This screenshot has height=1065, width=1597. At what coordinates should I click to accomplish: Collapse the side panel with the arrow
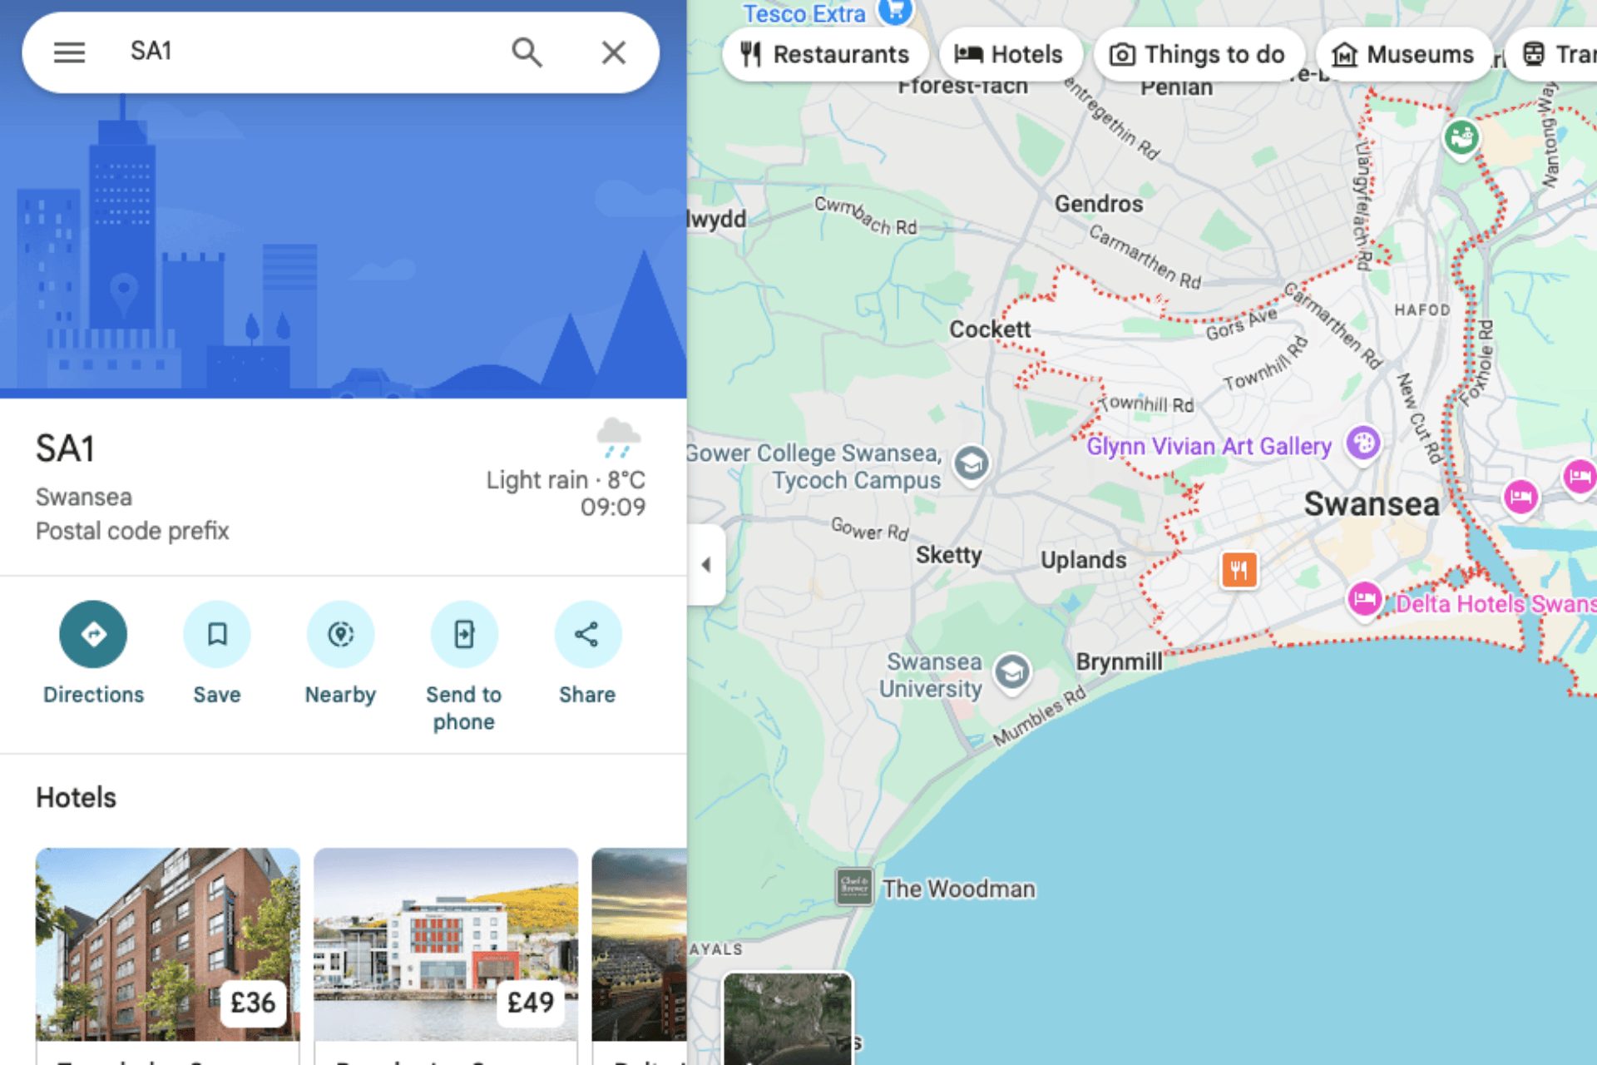[706, 564]
